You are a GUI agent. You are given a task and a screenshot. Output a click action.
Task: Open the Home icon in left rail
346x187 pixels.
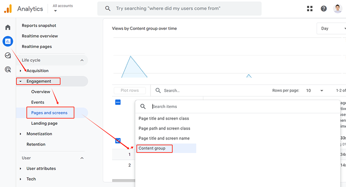point(8,28)
